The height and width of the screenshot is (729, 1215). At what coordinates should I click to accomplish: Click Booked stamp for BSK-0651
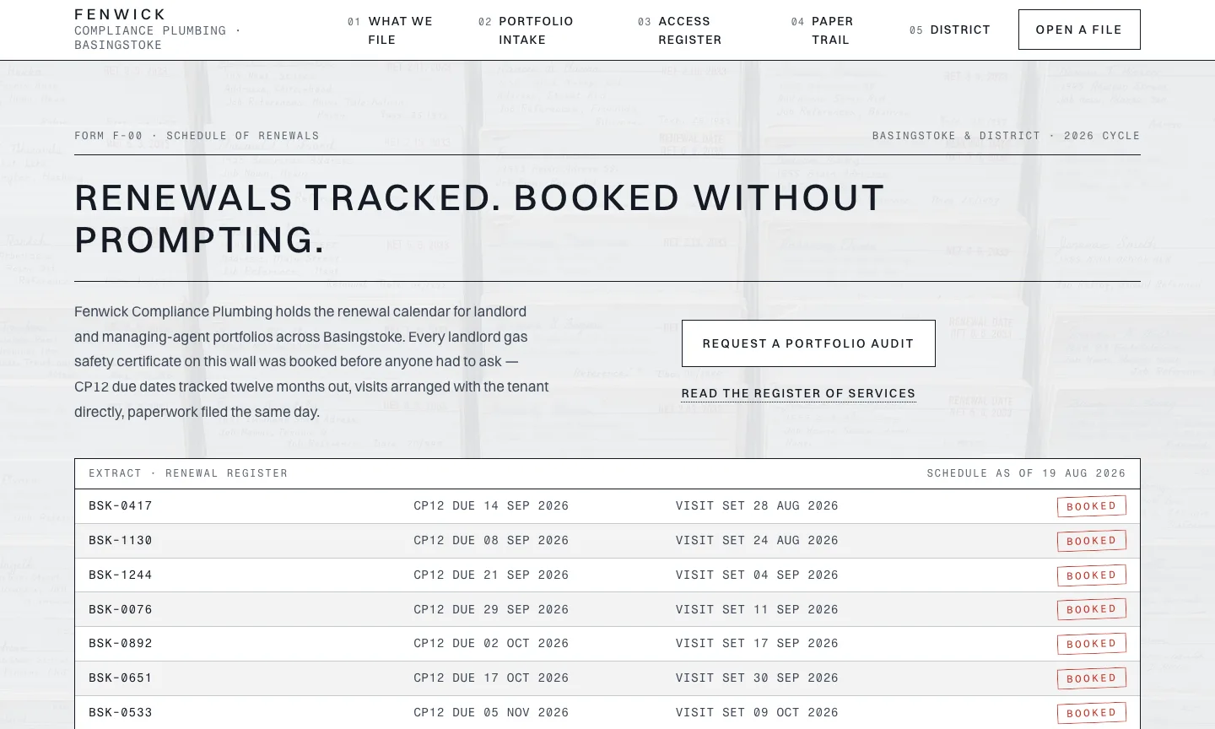(x=1092, y=678)
